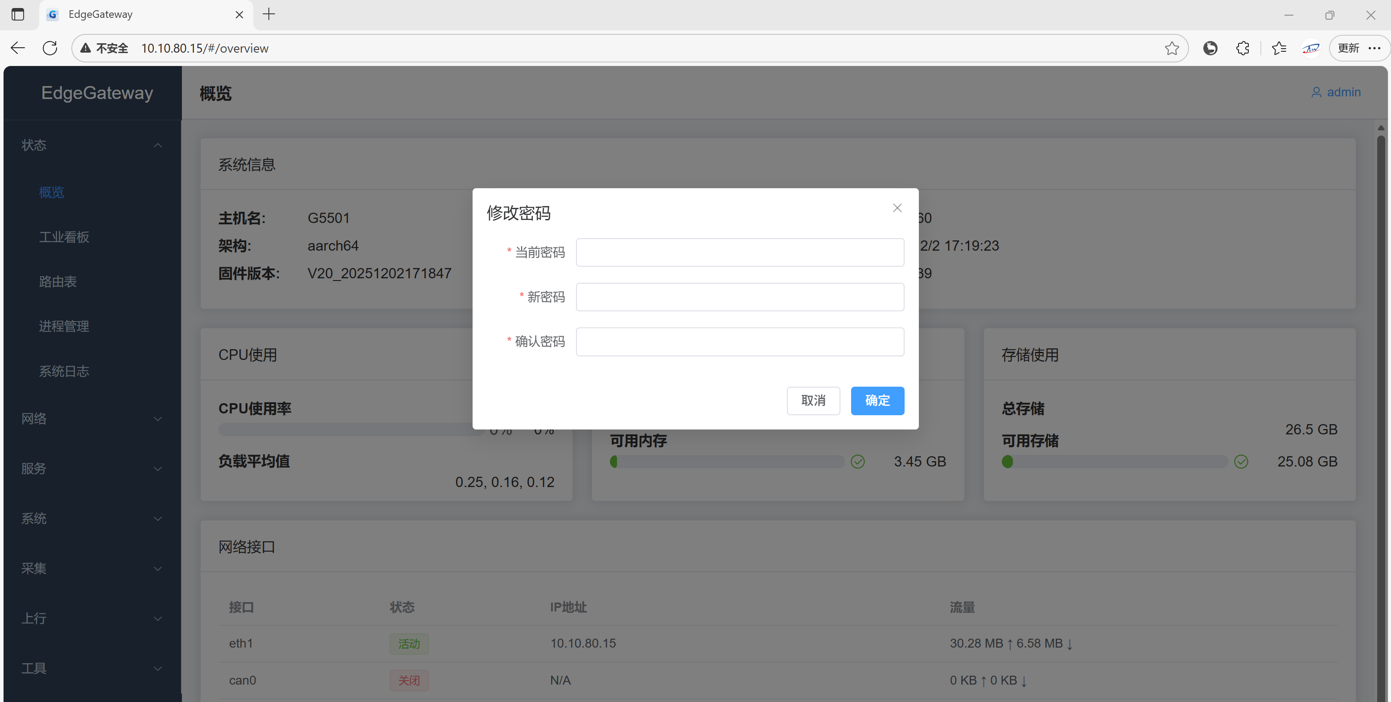Click the 确定 confirm button

(877, 401)
